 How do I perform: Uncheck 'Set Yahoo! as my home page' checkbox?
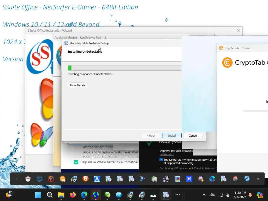tap(161, 160)
